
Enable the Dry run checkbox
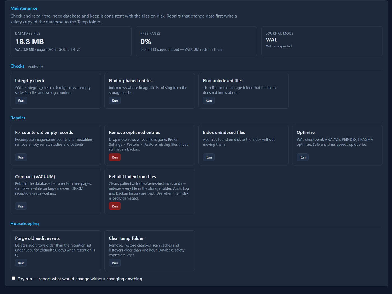(13, 278)
